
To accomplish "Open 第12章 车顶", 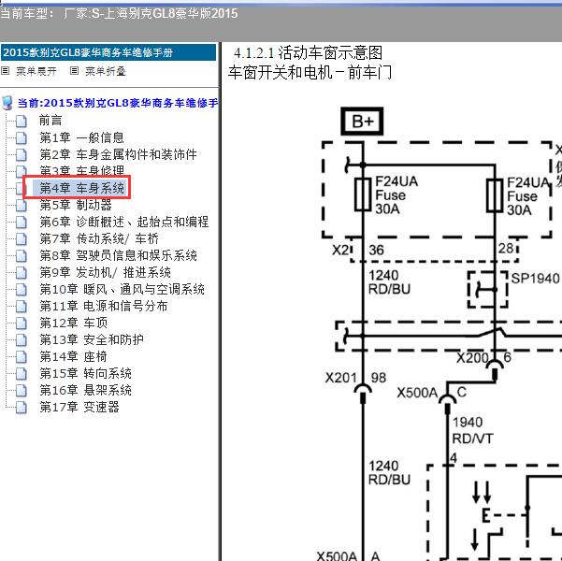I will point(73,323).
